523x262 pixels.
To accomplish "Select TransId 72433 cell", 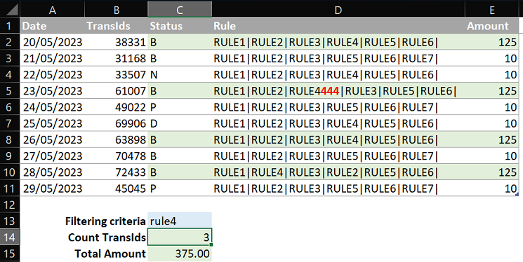I will pyautogui.click(x=116, y=172).
